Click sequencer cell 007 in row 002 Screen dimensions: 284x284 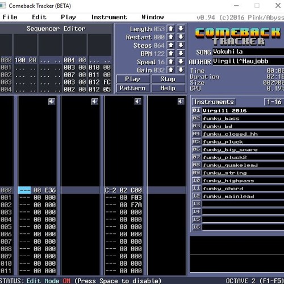point(69,75)
